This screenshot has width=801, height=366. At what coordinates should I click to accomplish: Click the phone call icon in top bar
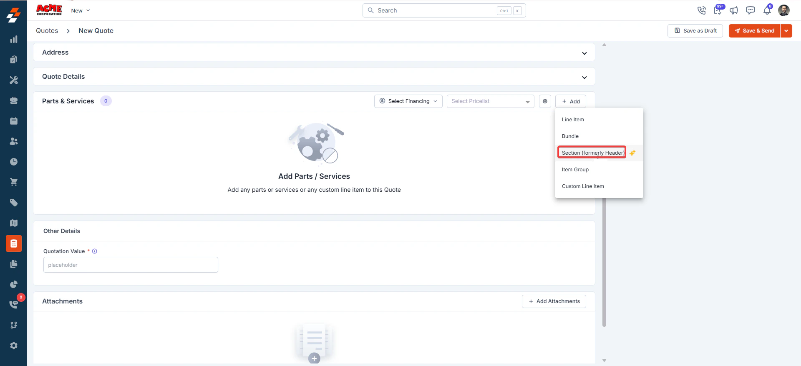click(x=702, y=10)
